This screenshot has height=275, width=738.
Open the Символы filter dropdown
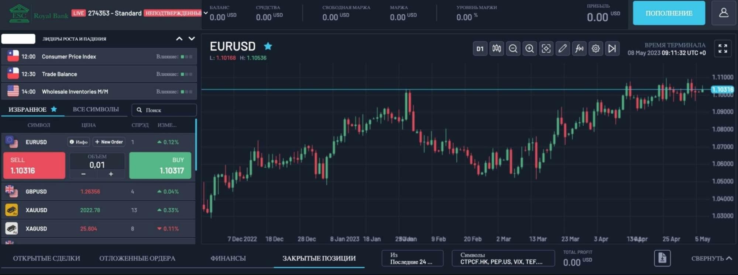pos(503,258)
